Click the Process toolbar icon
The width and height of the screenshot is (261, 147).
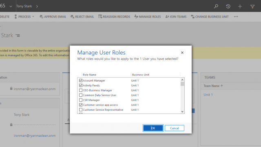tap(15, 16)
